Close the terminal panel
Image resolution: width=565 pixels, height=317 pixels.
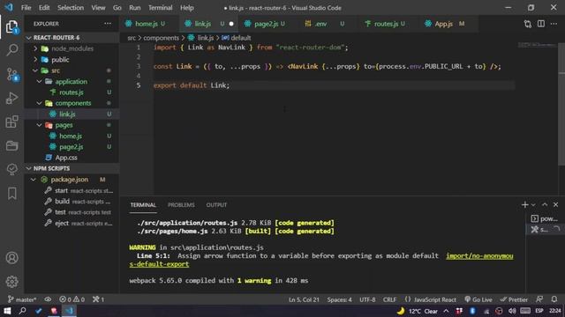pos(555,204)
